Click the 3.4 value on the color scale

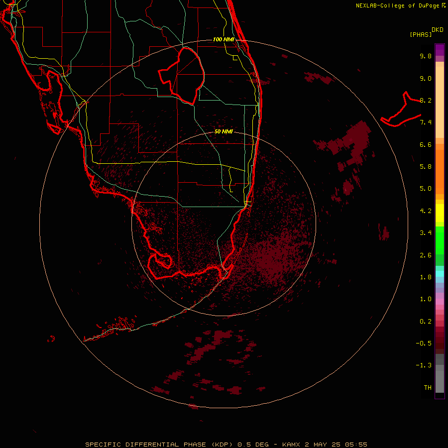(x=426, y=233)
